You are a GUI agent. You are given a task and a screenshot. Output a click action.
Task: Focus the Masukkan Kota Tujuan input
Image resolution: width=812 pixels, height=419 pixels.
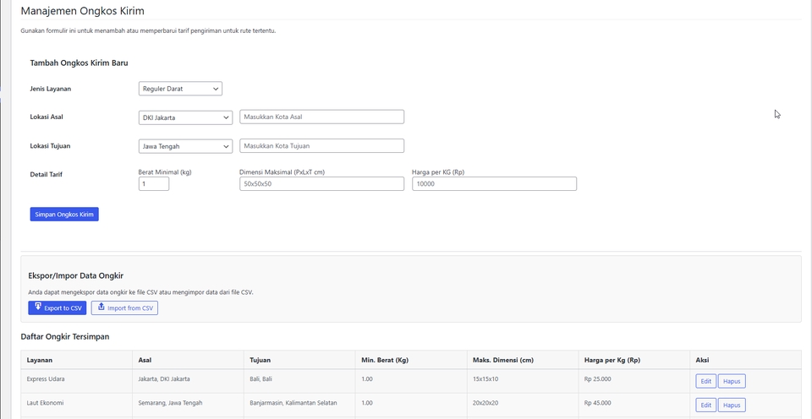click(x=321, y=146)
